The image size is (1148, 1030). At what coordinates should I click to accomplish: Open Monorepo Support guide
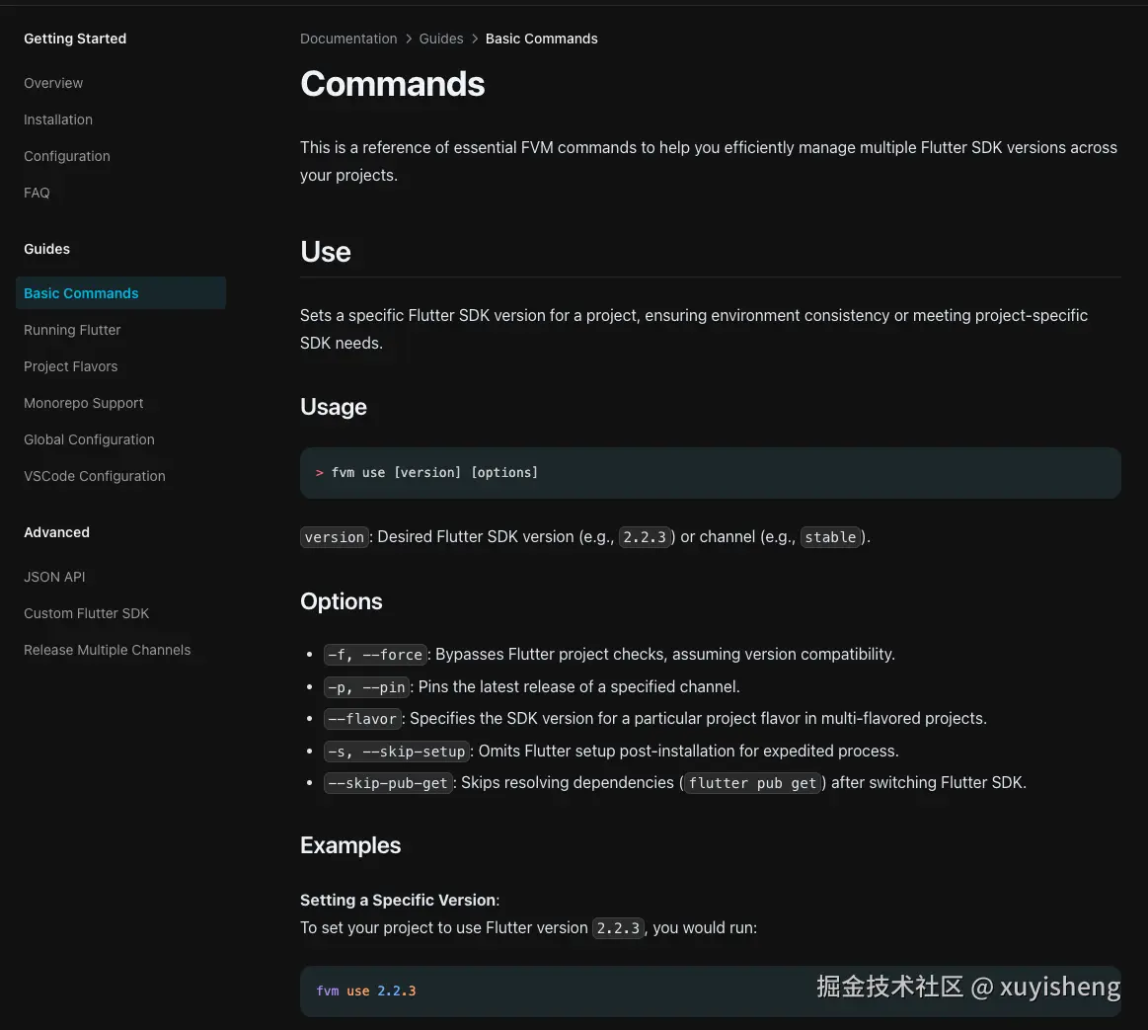tap(84, 403)
